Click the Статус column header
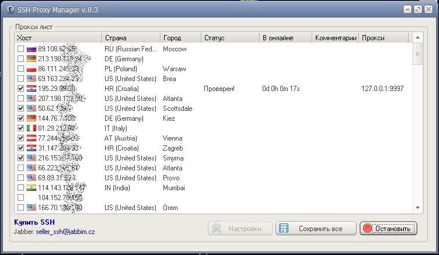439x255 pixels. click(230, 38)
